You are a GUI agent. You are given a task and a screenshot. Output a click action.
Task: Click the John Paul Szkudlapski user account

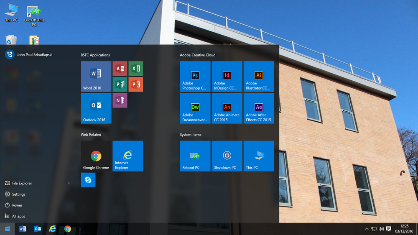pos(29,54)
